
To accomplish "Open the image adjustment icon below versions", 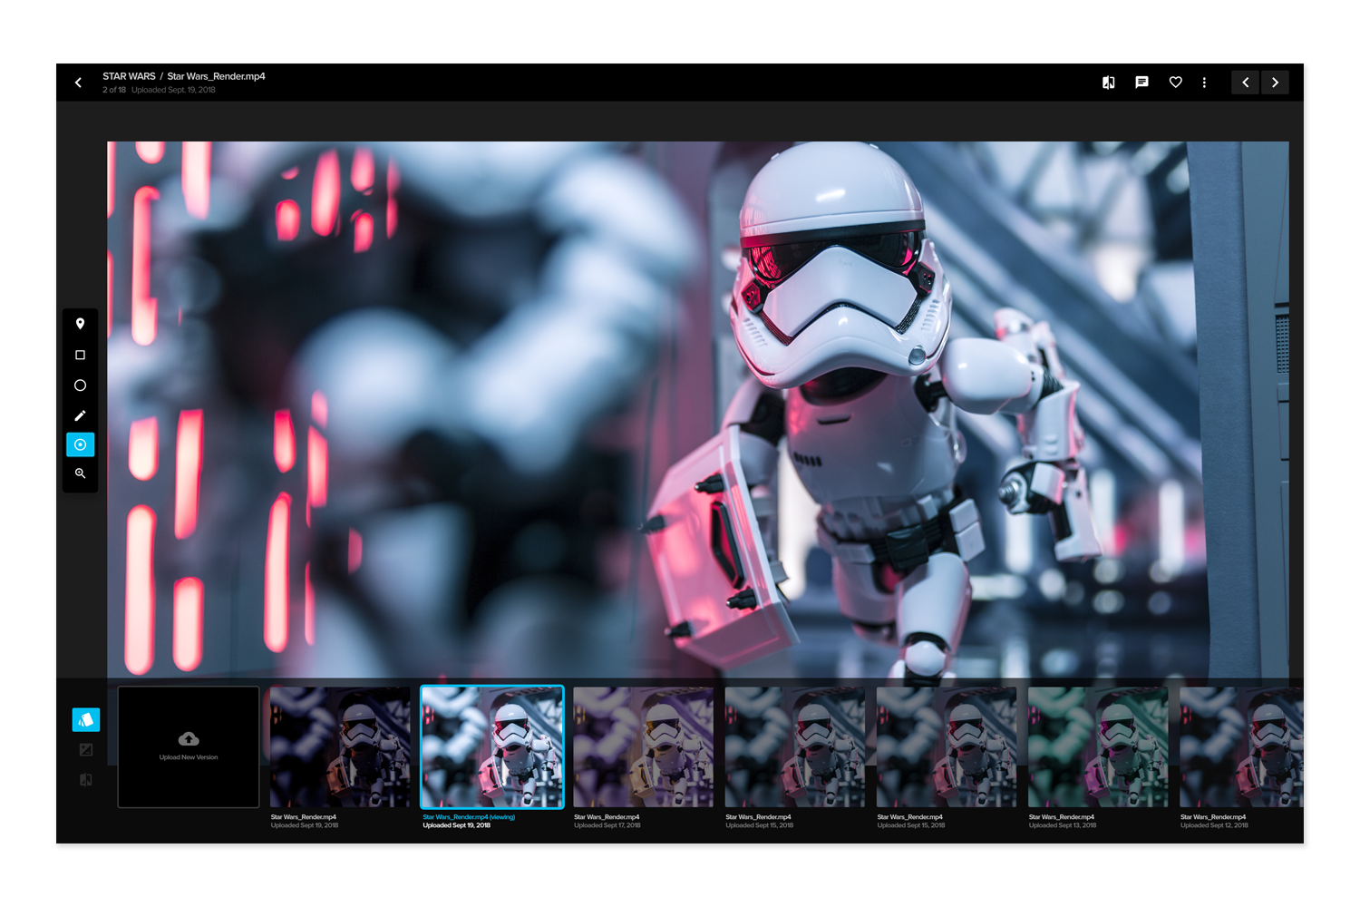I will (86, 750).
